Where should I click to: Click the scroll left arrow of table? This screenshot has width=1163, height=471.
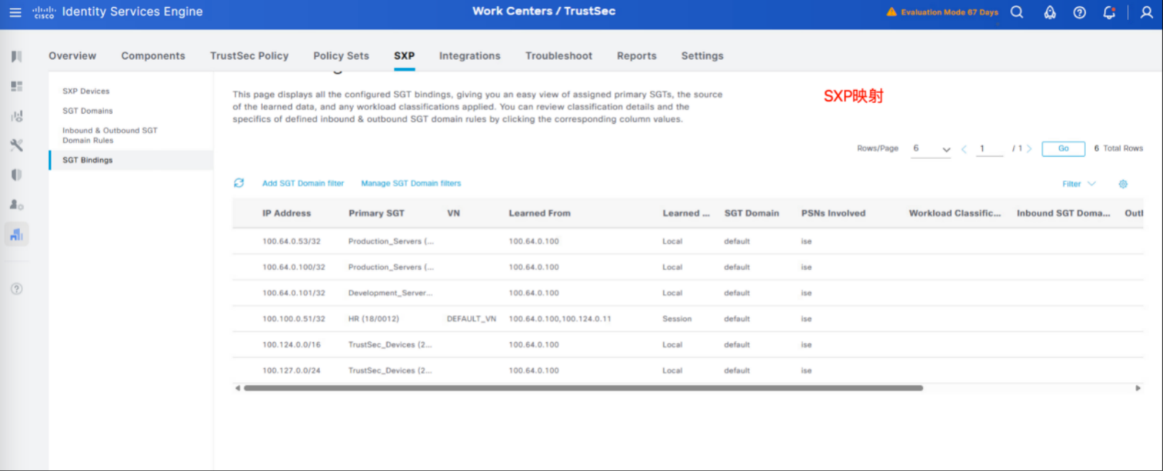[x=238, y=388]
